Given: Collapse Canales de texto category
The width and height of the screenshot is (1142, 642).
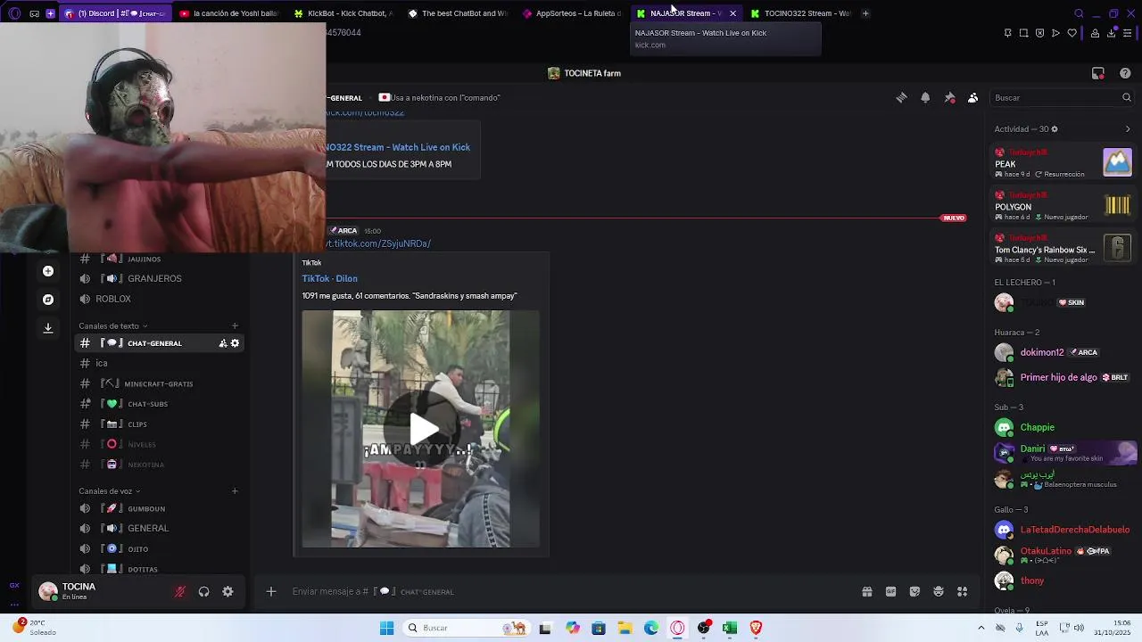Looking at the screenshot, I should (x=113, y=325).
